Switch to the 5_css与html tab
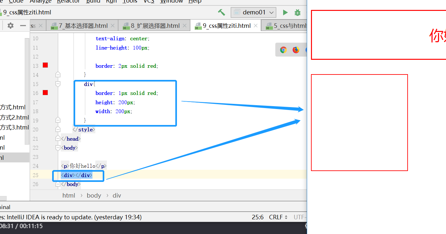The width and height of the screenshot is (446, 234). (x=284, y=26)
